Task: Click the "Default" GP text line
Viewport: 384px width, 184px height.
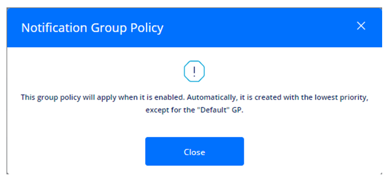Action: tap(194, 110)
